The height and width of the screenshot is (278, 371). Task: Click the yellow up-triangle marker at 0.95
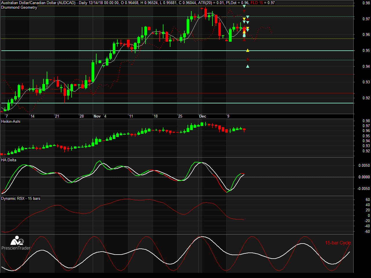pos(248,51)
